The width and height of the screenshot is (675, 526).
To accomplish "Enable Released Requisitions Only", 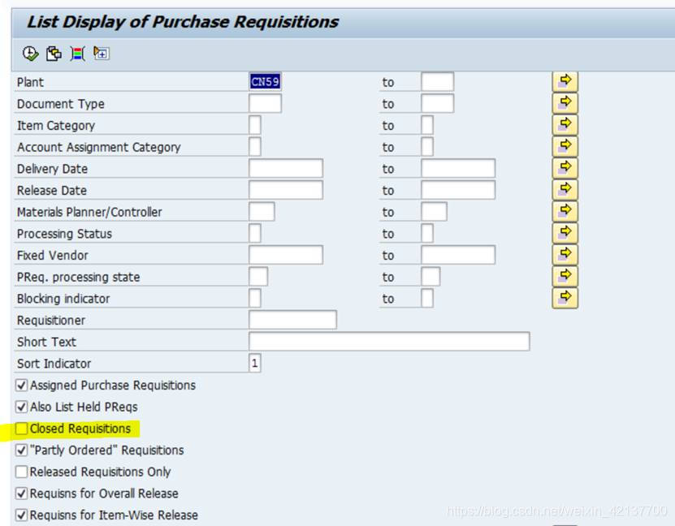I will 21,472.
